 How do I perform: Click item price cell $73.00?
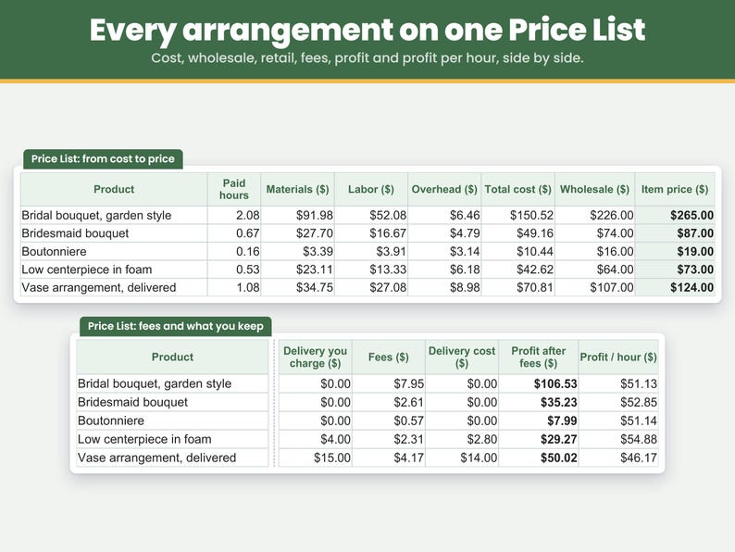[x=675, y=270]
